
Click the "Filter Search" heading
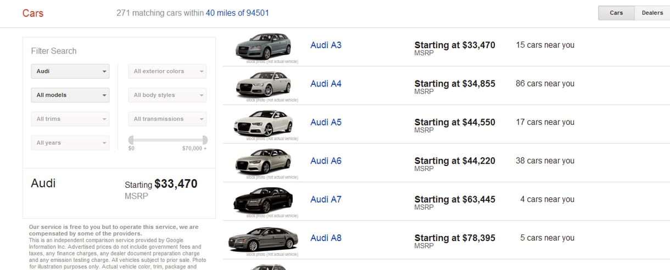click(54, 51)
